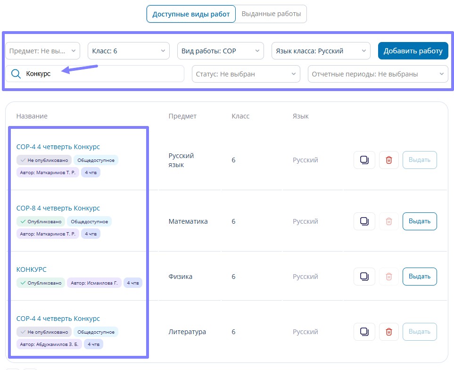Viewport: 454px width, 370px height.
Task: Open the Вид работы: СОР dropdown
Action: (220, 51)
